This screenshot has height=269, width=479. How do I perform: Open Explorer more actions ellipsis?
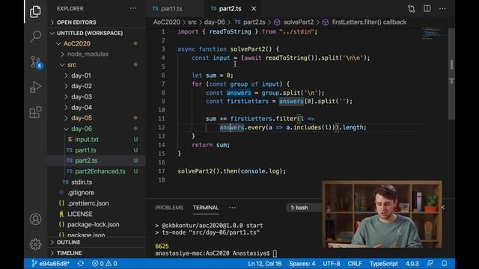tap(133, 8)
